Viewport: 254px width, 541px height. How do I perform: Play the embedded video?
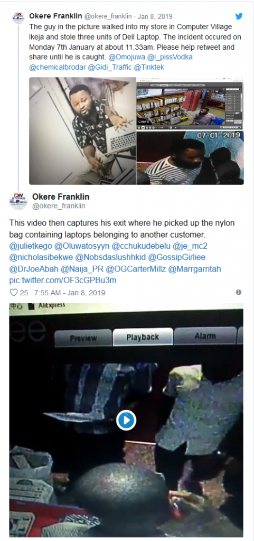point(126,420)
